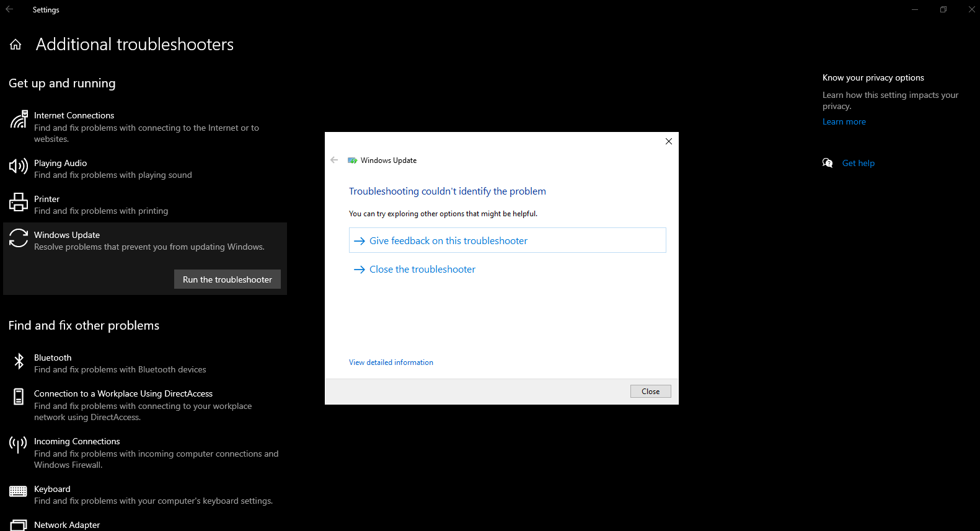
Task: Click the Get help link
Action: coord(859,164)
